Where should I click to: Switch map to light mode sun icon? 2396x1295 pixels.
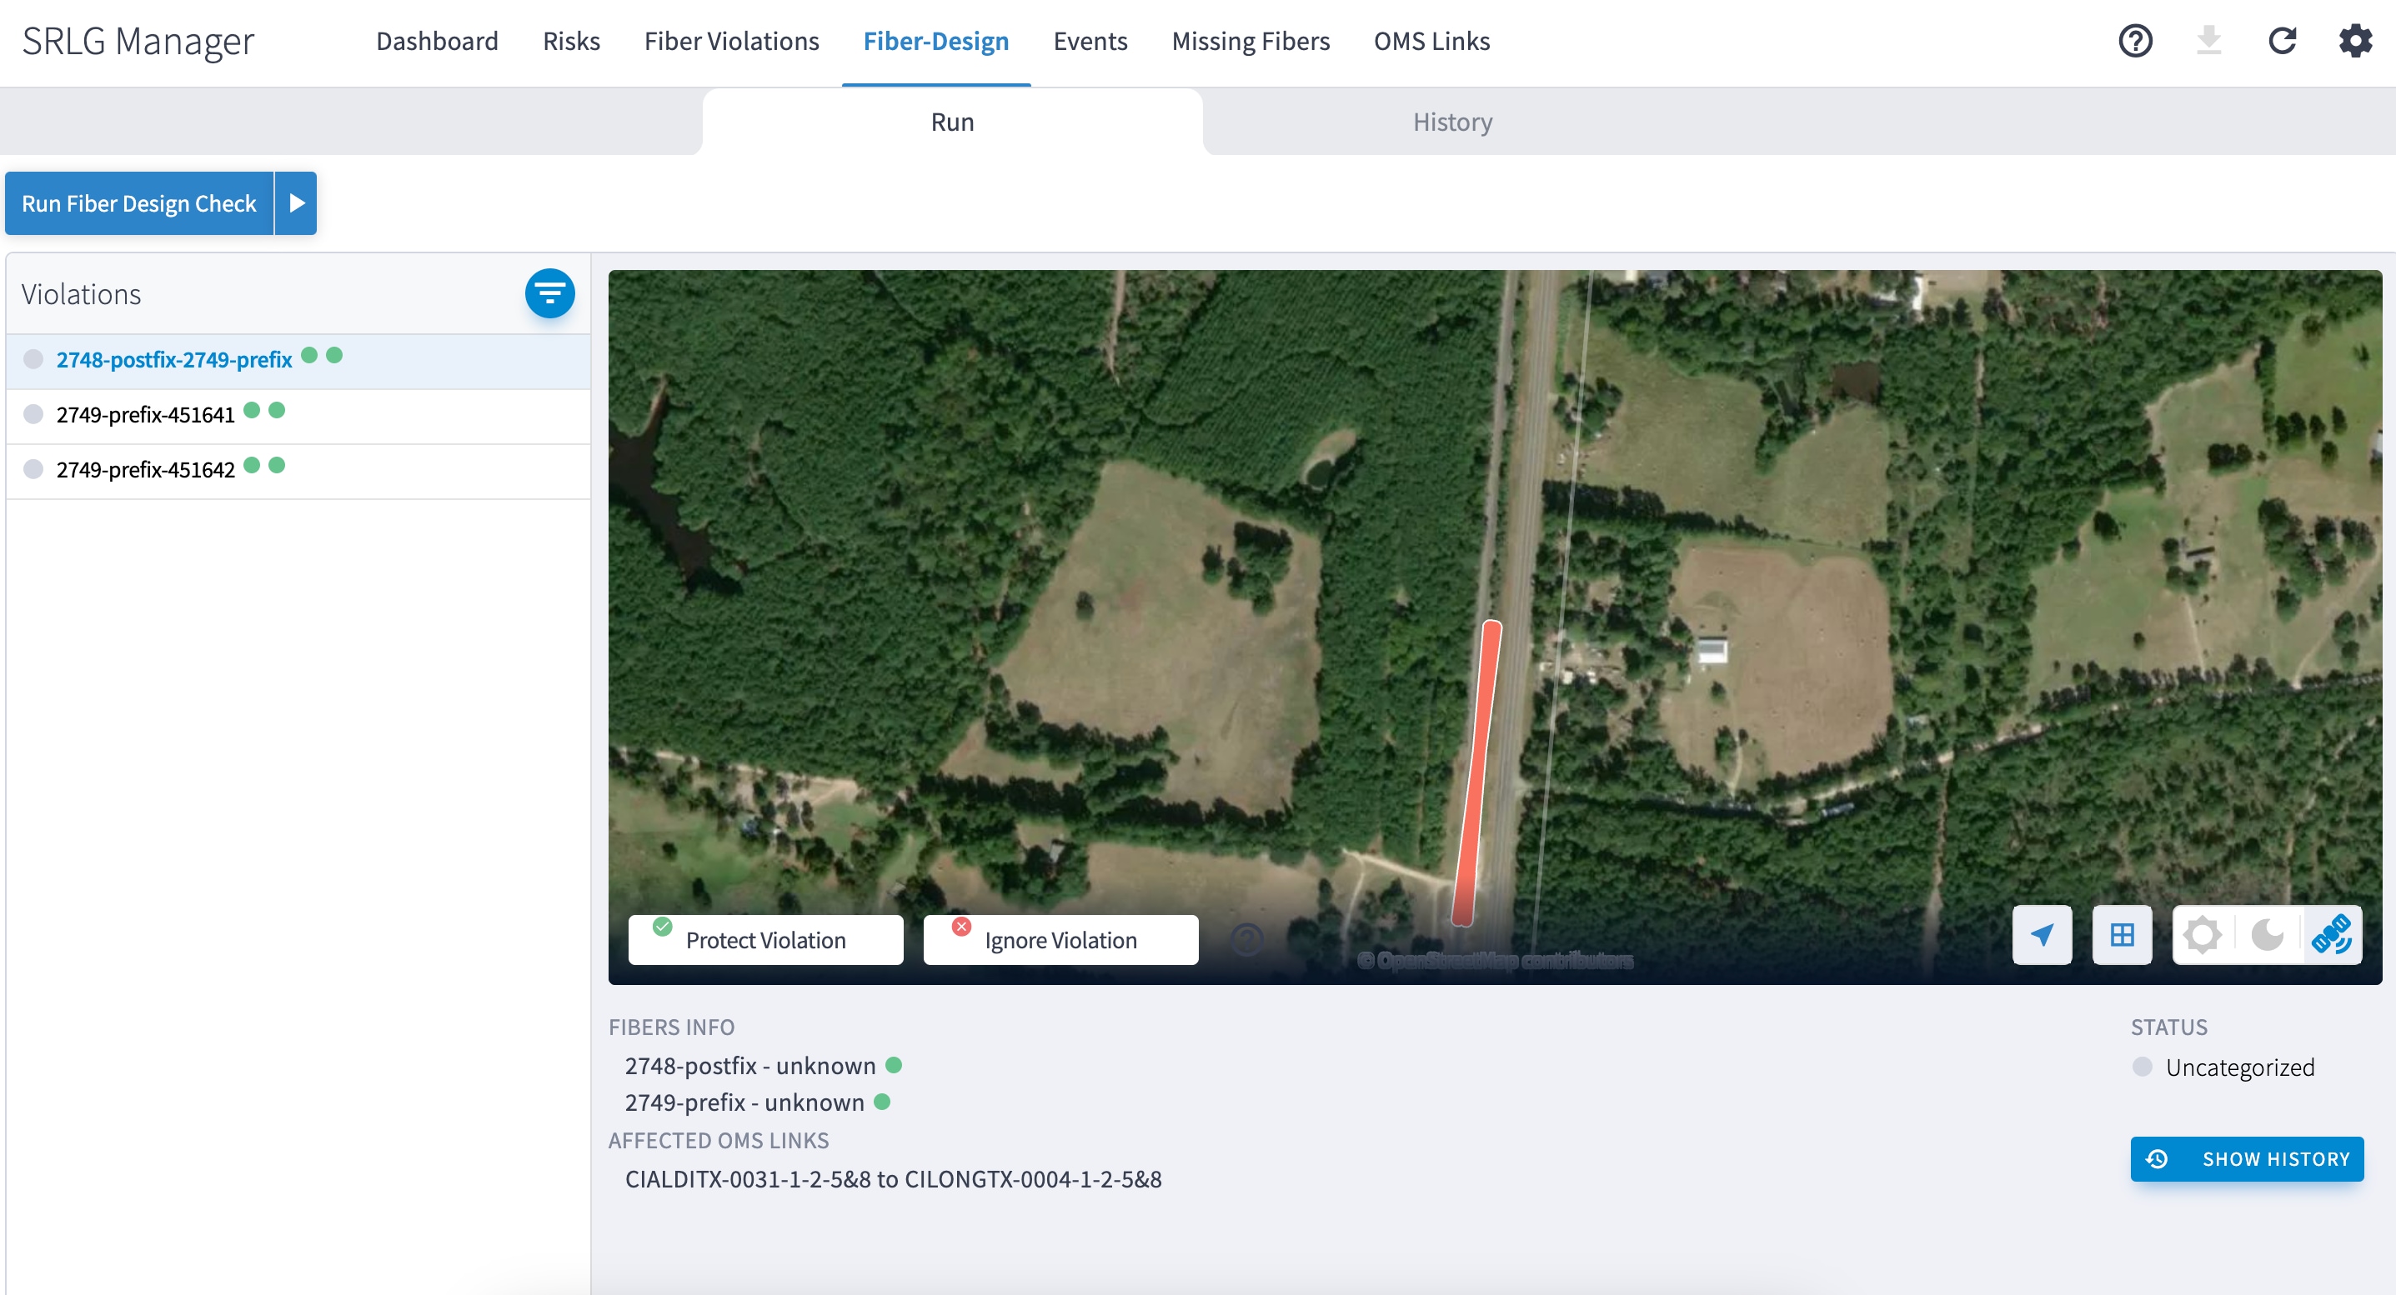click(2203, 934)
